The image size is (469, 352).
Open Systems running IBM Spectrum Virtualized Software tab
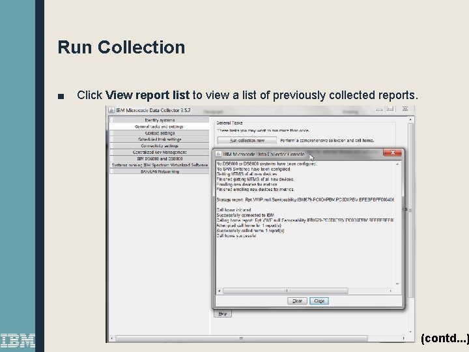[160, 165]
